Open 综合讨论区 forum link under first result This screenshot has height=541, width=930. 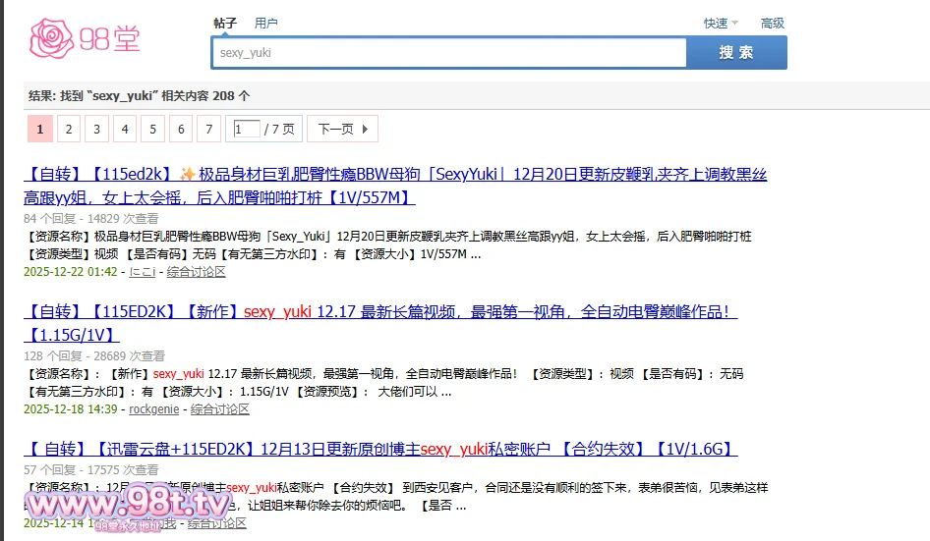(196, 272)
